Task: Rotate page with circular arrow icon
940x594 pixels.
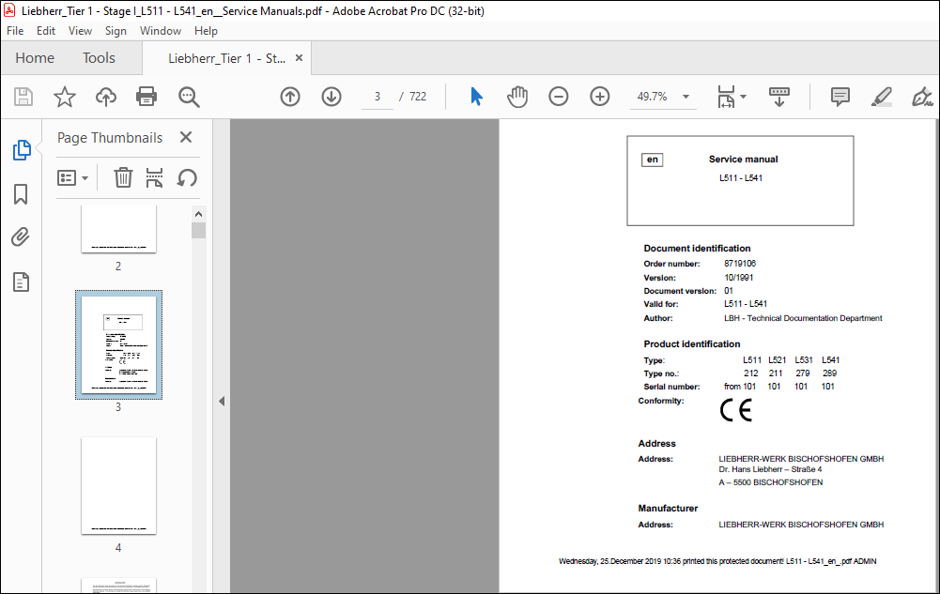Action: [187, 177]
